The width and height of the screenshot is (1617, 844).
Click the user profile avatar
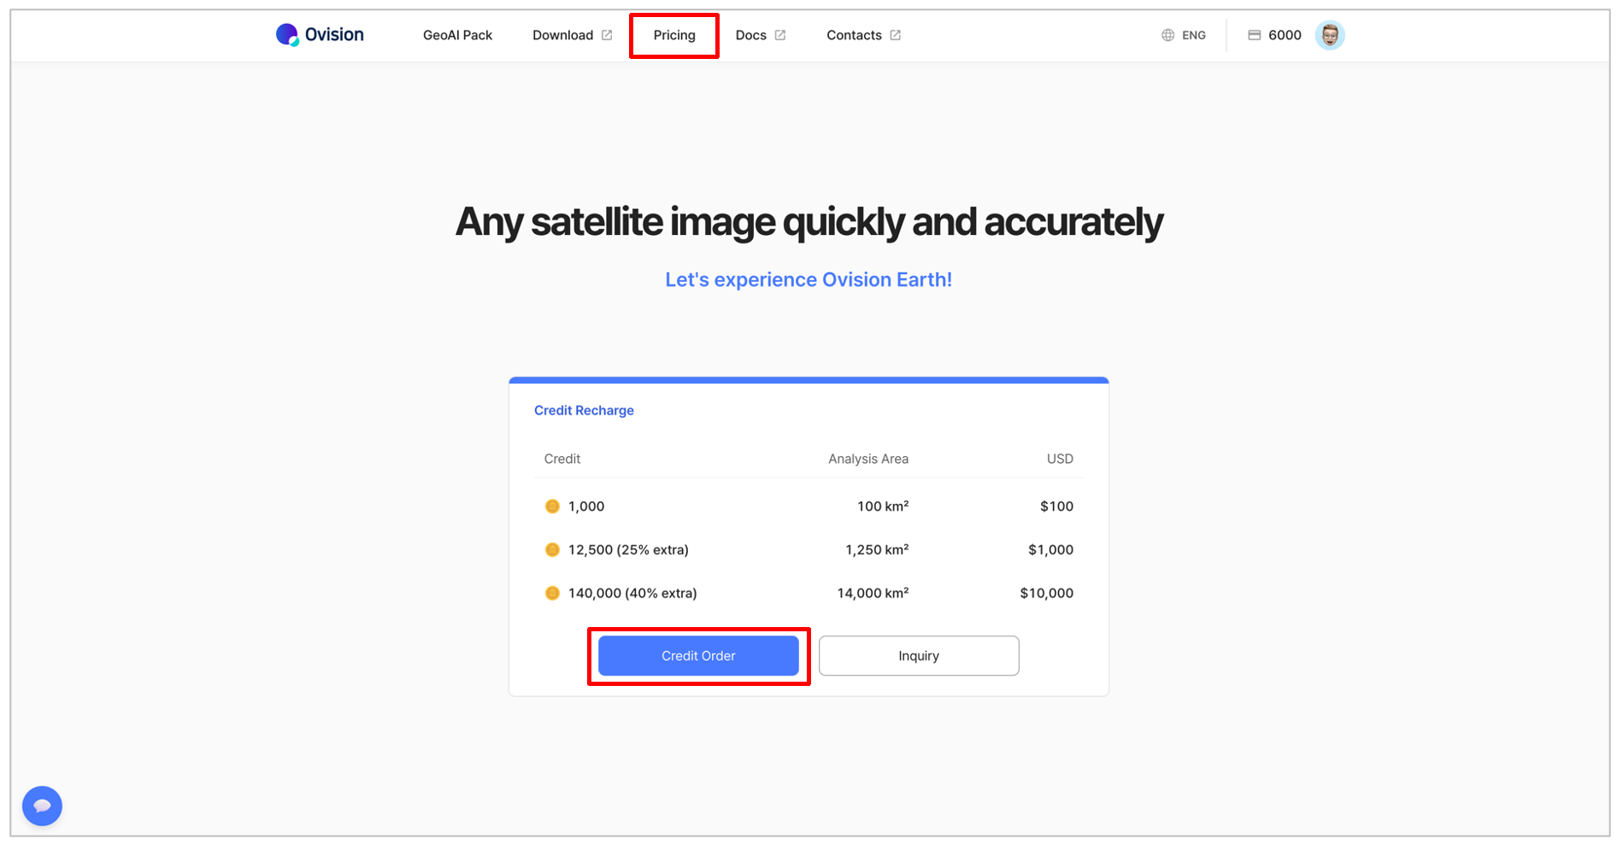[1329, 35]
